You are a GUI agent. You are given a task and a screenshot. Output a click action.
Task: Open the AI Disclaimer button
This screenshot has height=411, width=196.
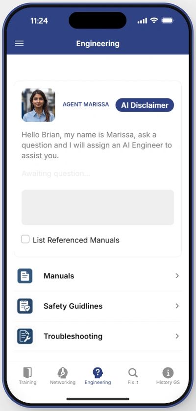pyautogui.click(x=145, y=105)
